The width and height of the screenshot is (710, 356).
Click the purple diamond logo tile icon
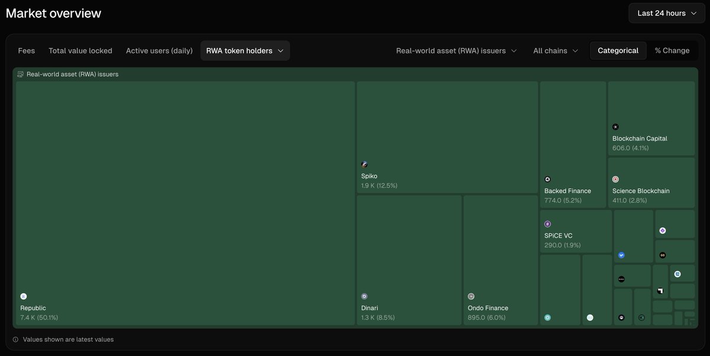coord(663,231)
